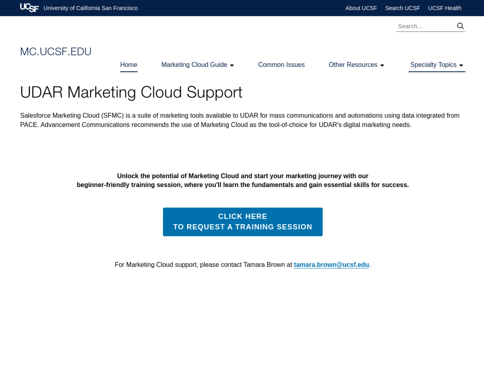This screenshot has height=387, width=484.
Task: Click the 'Salesforce Marketing Cloud (SFMC)' paragraph
Action: (x=240, y=120)
